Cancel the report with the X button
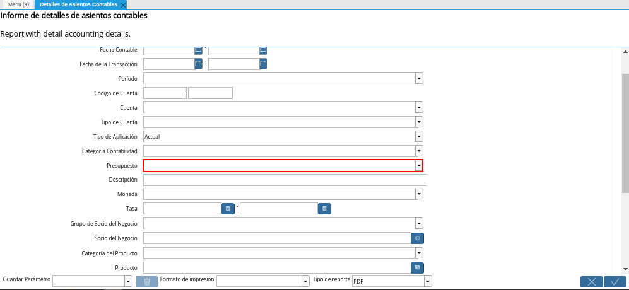The width and height of the screenshot is (629, 290). point(592,282)
